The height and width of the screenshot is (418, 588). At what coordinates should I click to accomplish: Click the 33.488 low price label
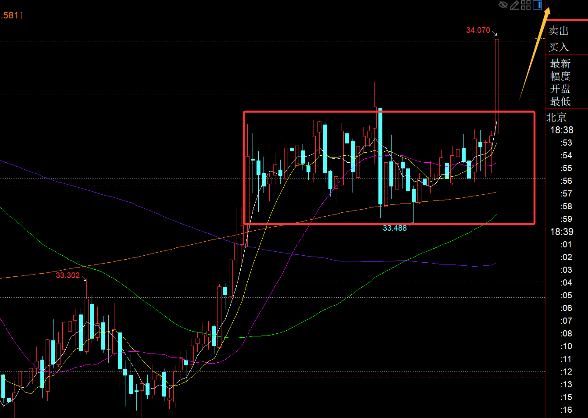coord(395,228)
